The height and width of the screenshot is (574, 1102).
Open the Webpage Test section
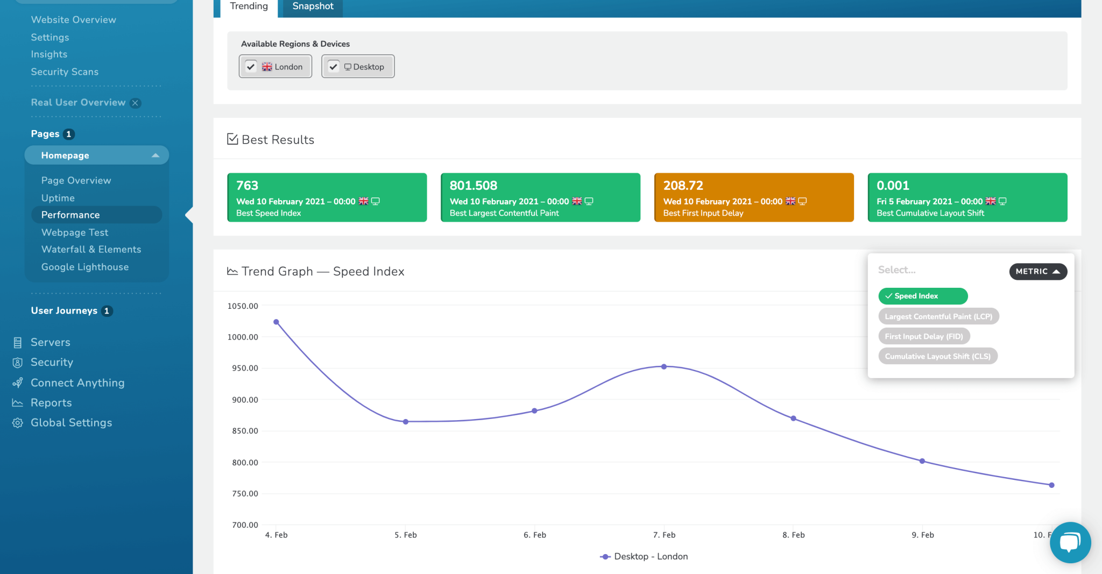coord(74,232)
